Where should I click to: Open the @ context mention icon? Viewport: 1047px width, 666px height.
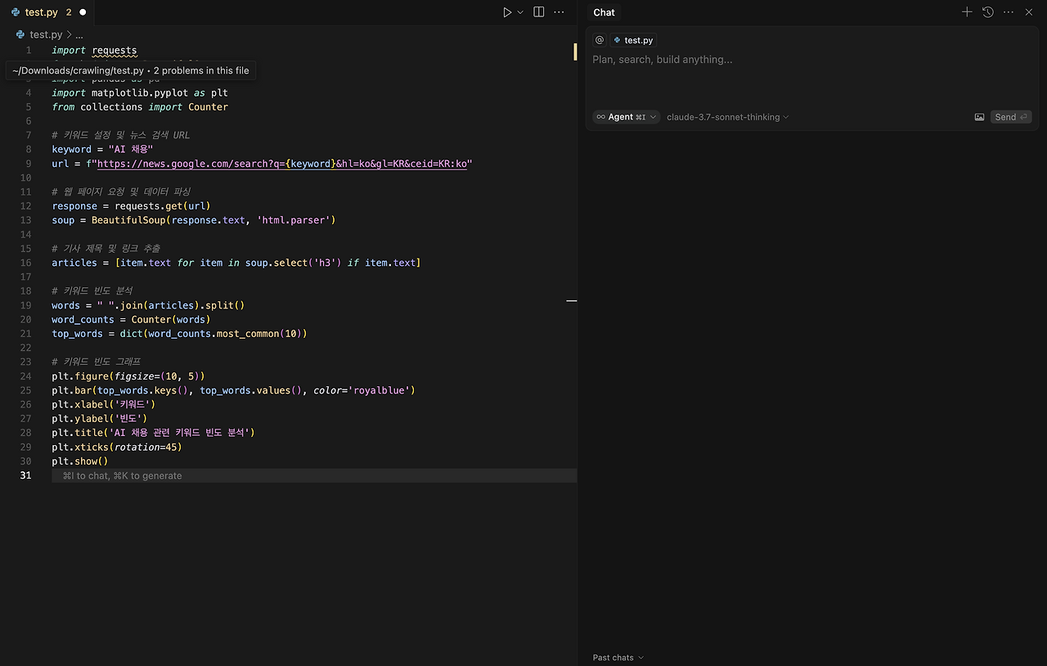pyautogui.click(x=599, y=39)
